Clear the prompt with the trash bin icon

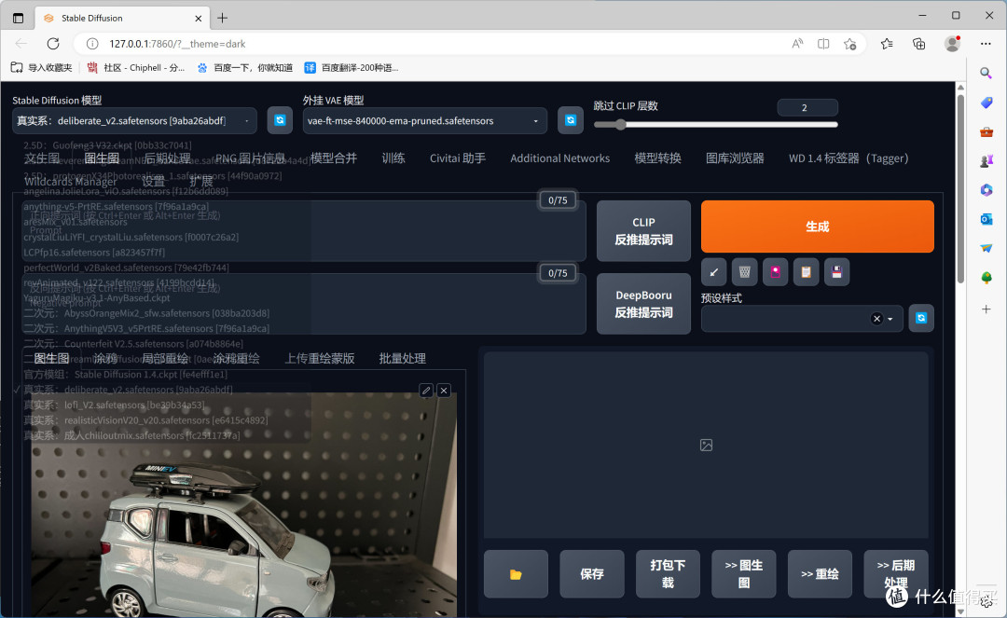coord(744,272)
